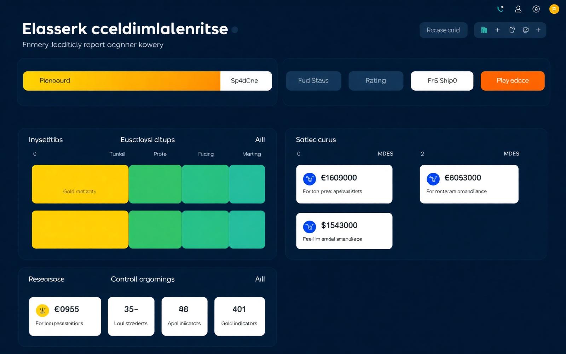Viewport: 566px width, 354px height.
Task: Click the circled help icon in header
Action: 536,9
